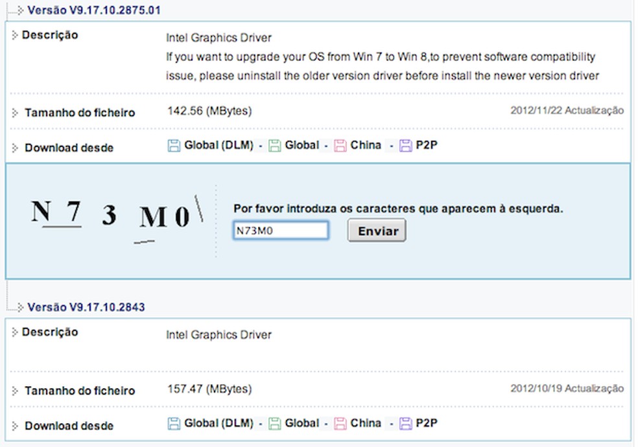638x447 pixels.
Task: Download version 2843 via P2P link
Action: [427, 423]
